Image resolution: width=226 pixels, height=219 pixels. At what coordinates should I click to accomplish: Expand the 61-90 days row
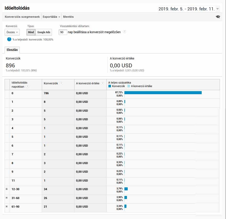pyautogui.click(x=7, y=207)
